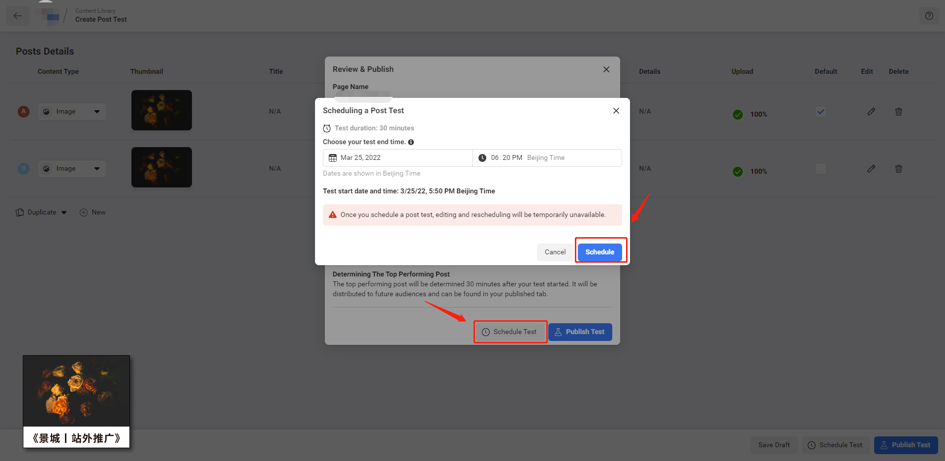The image size is (945, 461).
Task: Click the back arrow in the top bar
Action: tap(18, 15)
